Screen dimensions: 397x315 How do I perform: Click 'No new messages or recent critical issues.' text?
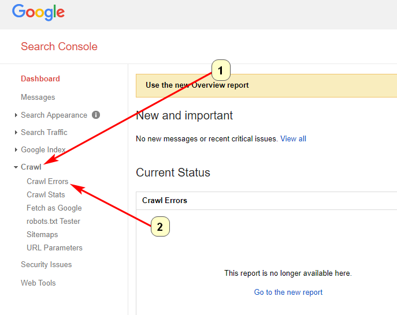coord(207,139)
